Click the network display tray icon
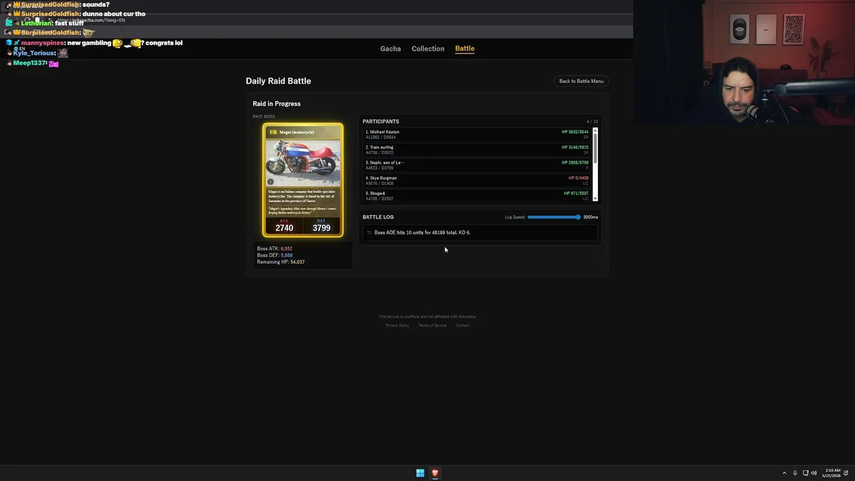Screen dimensions: 855x481 806,473
